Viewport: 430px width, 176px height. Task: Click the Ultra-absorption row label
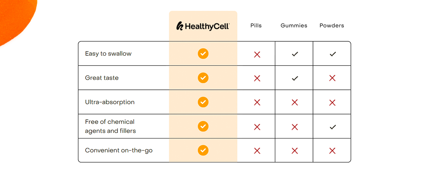(x=110, y=102)
